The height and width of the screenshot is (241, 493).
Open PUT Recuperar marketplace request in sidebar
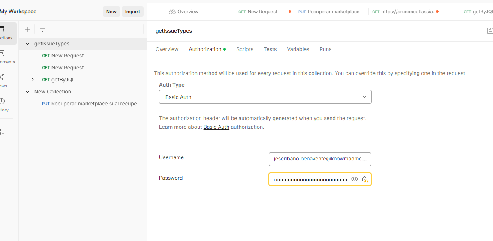pos(83,104)
